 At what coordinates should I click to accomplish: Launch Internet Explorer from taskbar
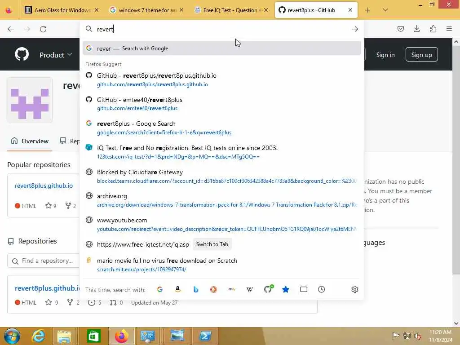pyautogui.click(x=38, y=336)
